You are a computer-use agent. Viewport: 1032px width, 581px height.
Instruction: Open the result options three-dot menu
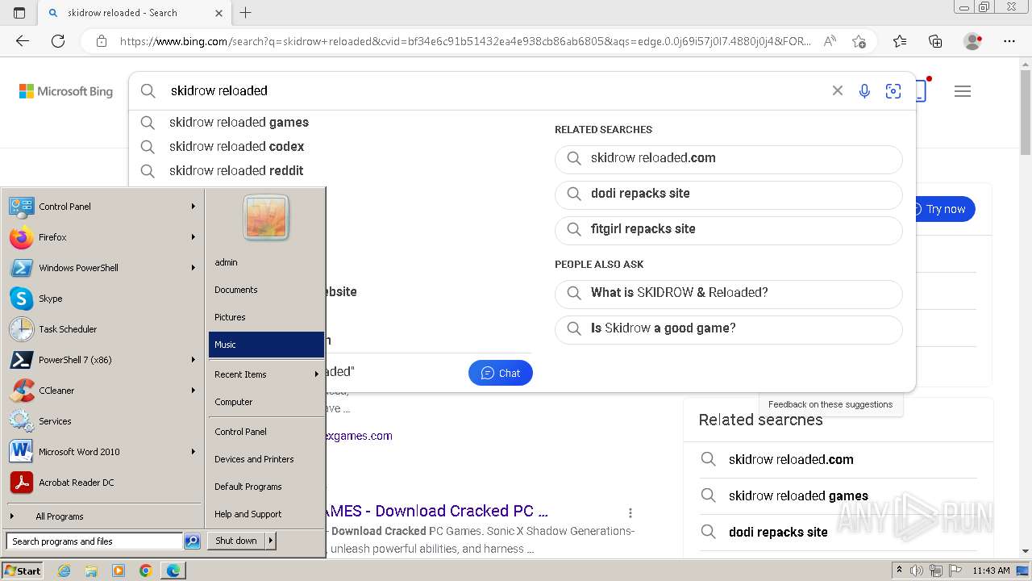click(630, 512)
